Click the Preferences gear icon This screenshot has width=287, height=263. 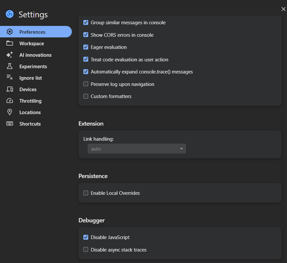point(10,32)
